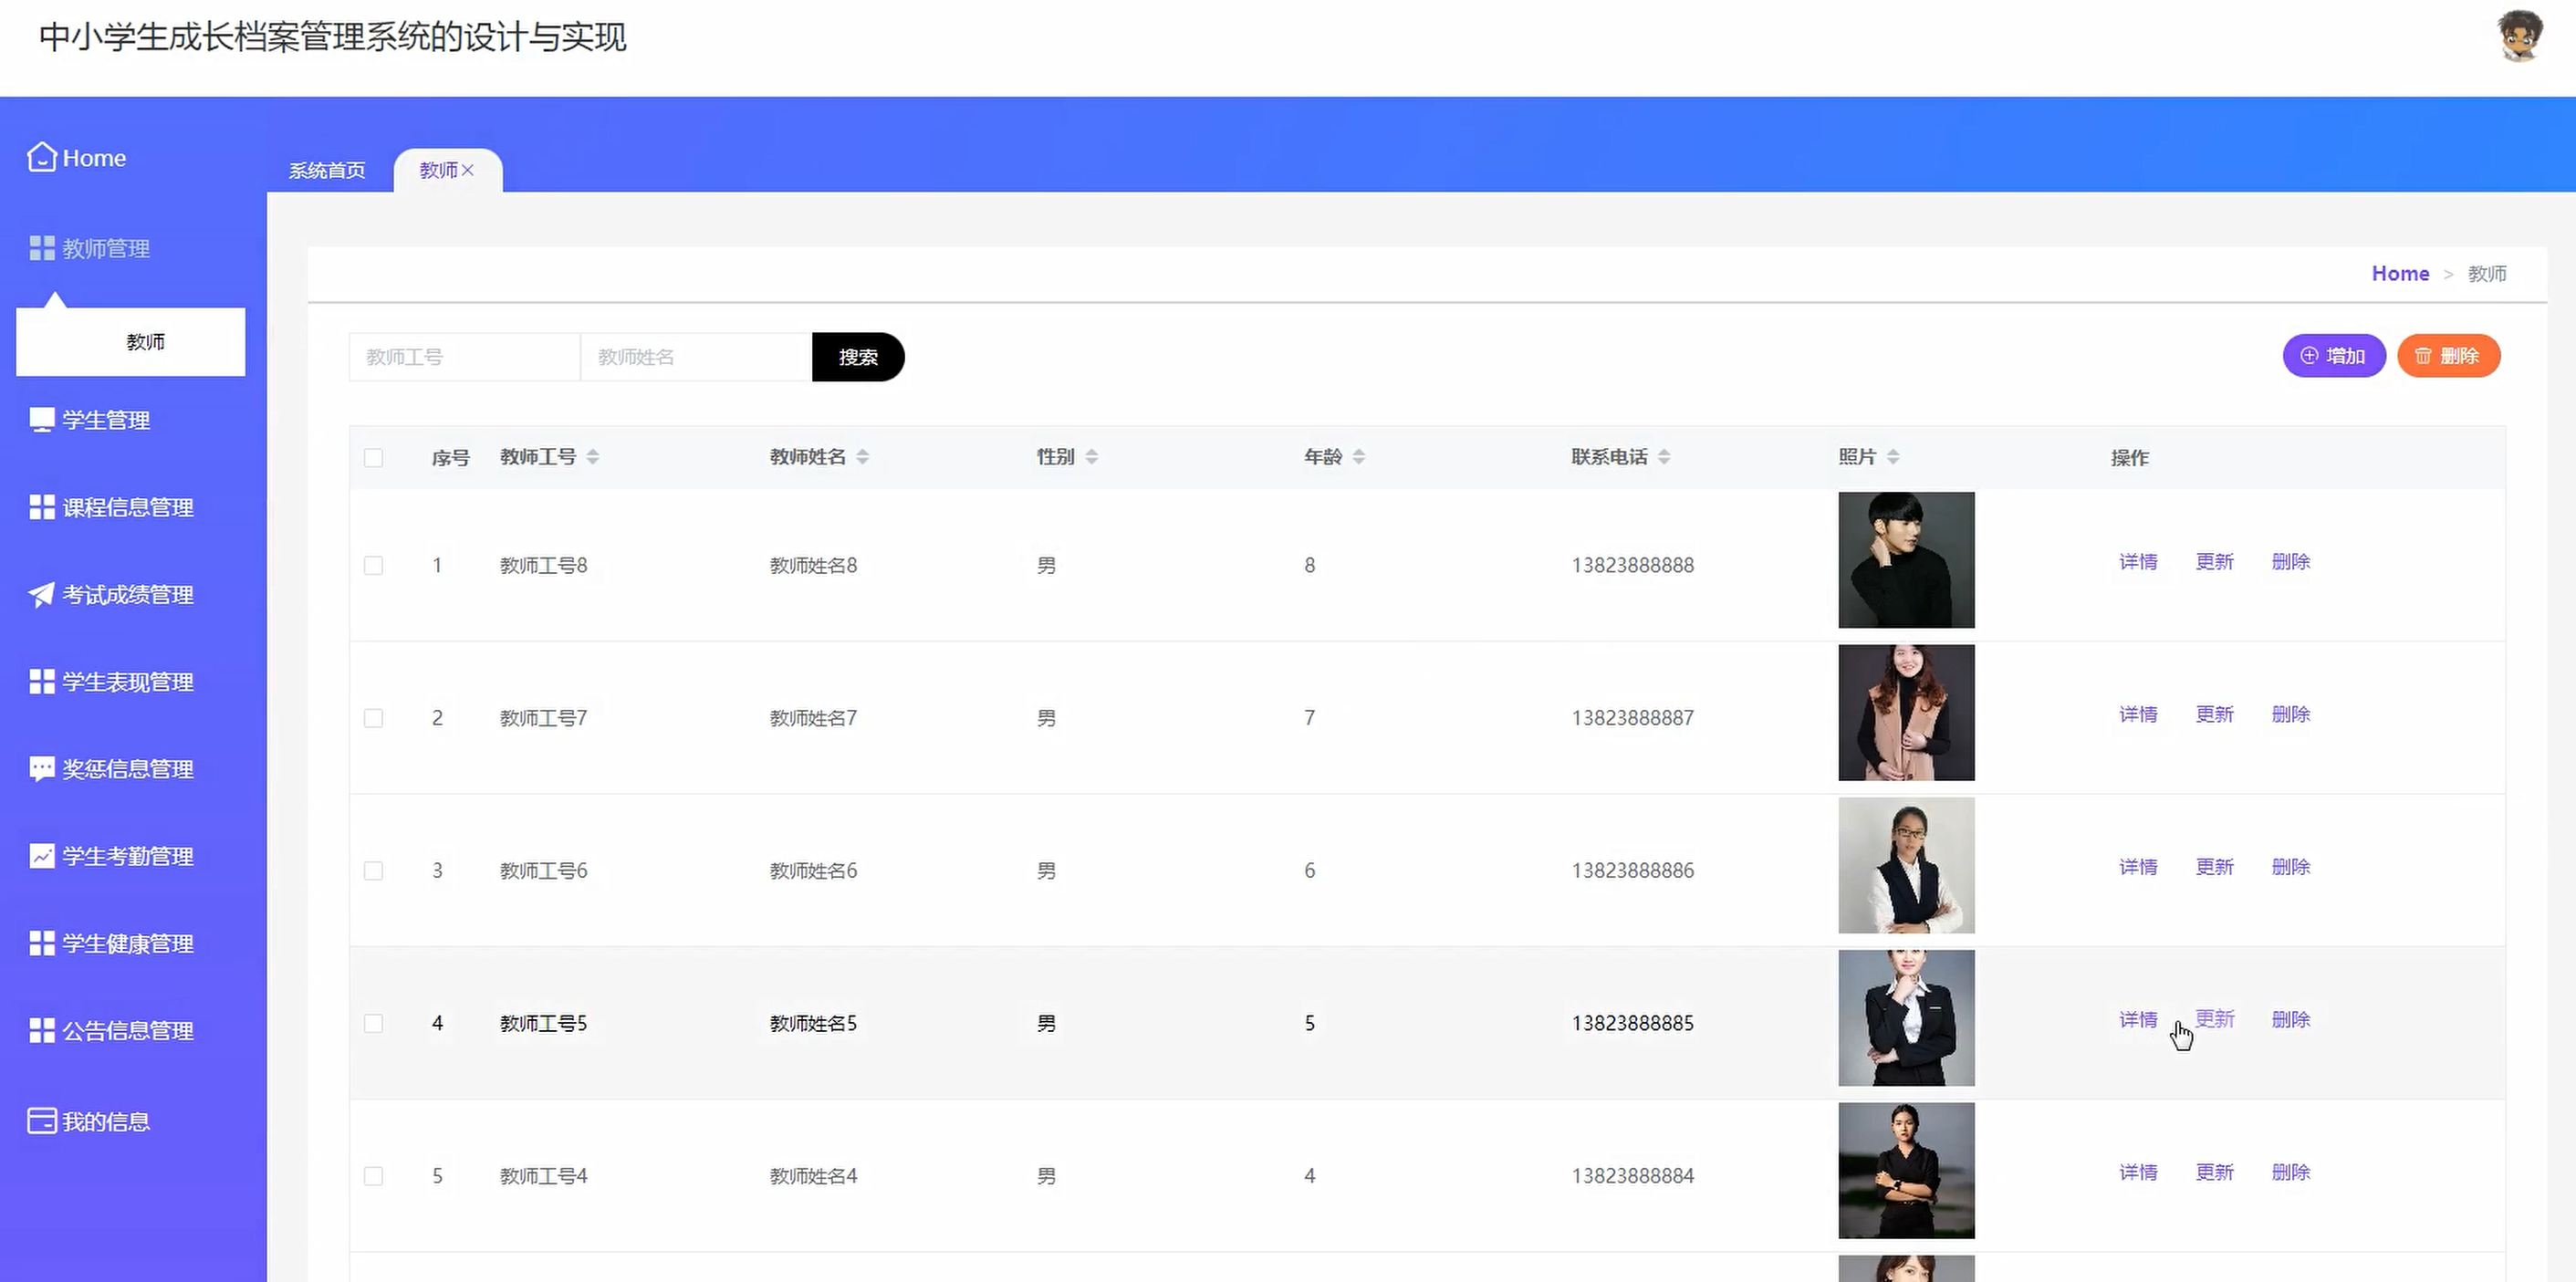Sort by 教师姓名 column arrows

coord(863,457)
